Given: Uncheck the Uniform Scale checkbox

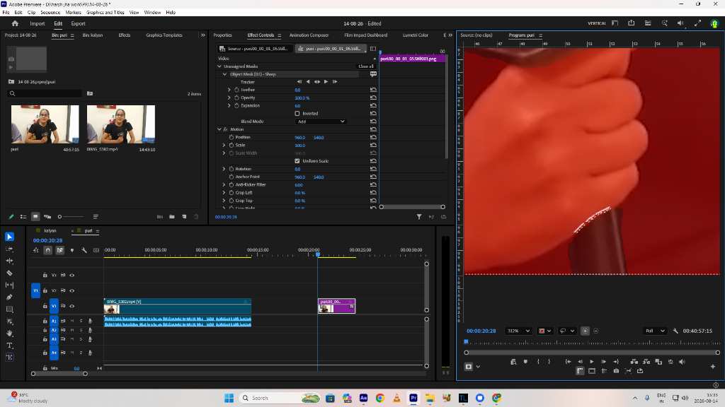Looking at the screenshot, I should [x=297, y=161].
